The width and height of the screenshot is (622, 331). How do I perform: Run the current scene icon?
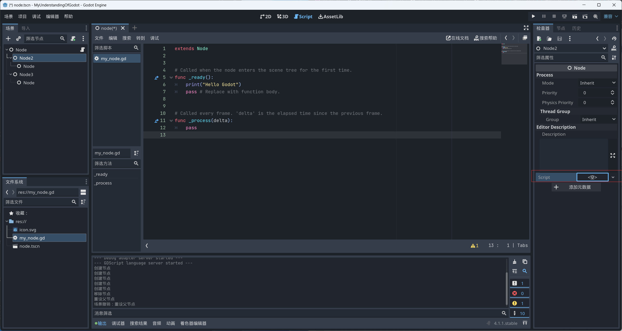tap(575, 16)
